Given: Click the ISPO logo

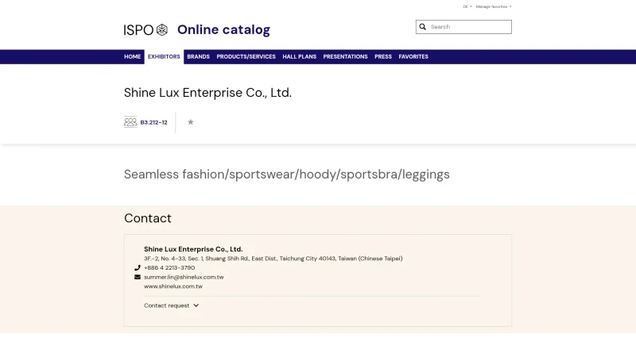Looking at the screenshot, I should 145,30.
